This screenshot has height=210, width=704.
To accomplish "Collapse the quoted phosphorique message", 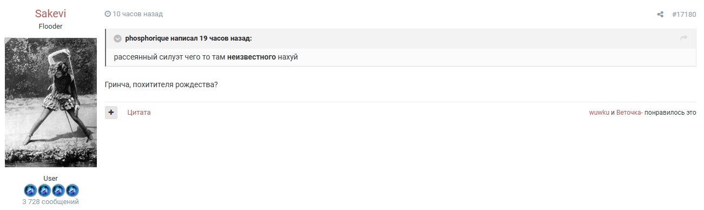I will [117, 38].
